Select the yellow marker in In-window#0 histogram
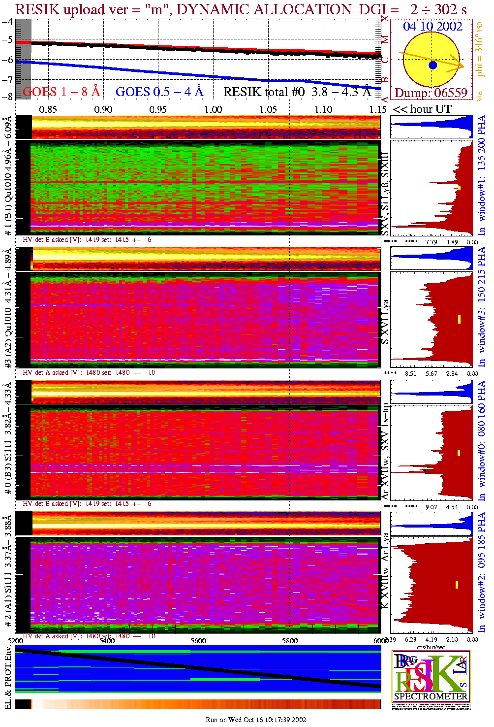The image size is (494, 727). click(x=459, y=453)
